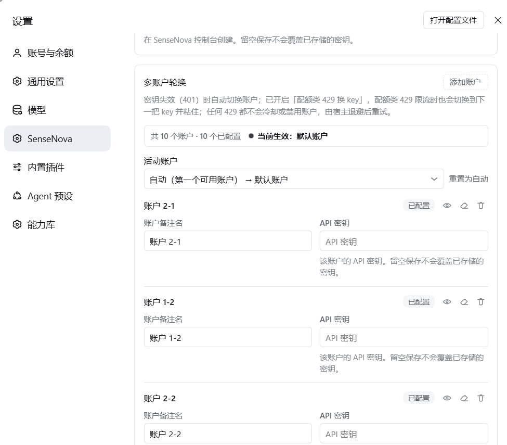507x445 pixels.
Task: Click the gear icon beside 通用设置
Action: (17, 81)
